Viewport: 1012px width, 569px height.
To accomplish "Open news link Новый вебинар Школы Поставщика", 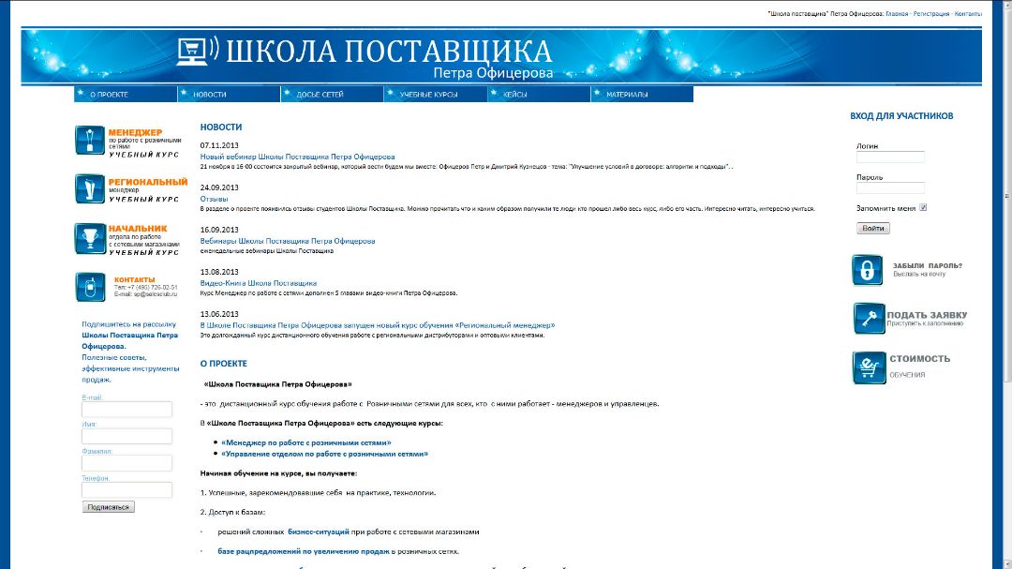I will pyautogui.click(x=298, y=157).
